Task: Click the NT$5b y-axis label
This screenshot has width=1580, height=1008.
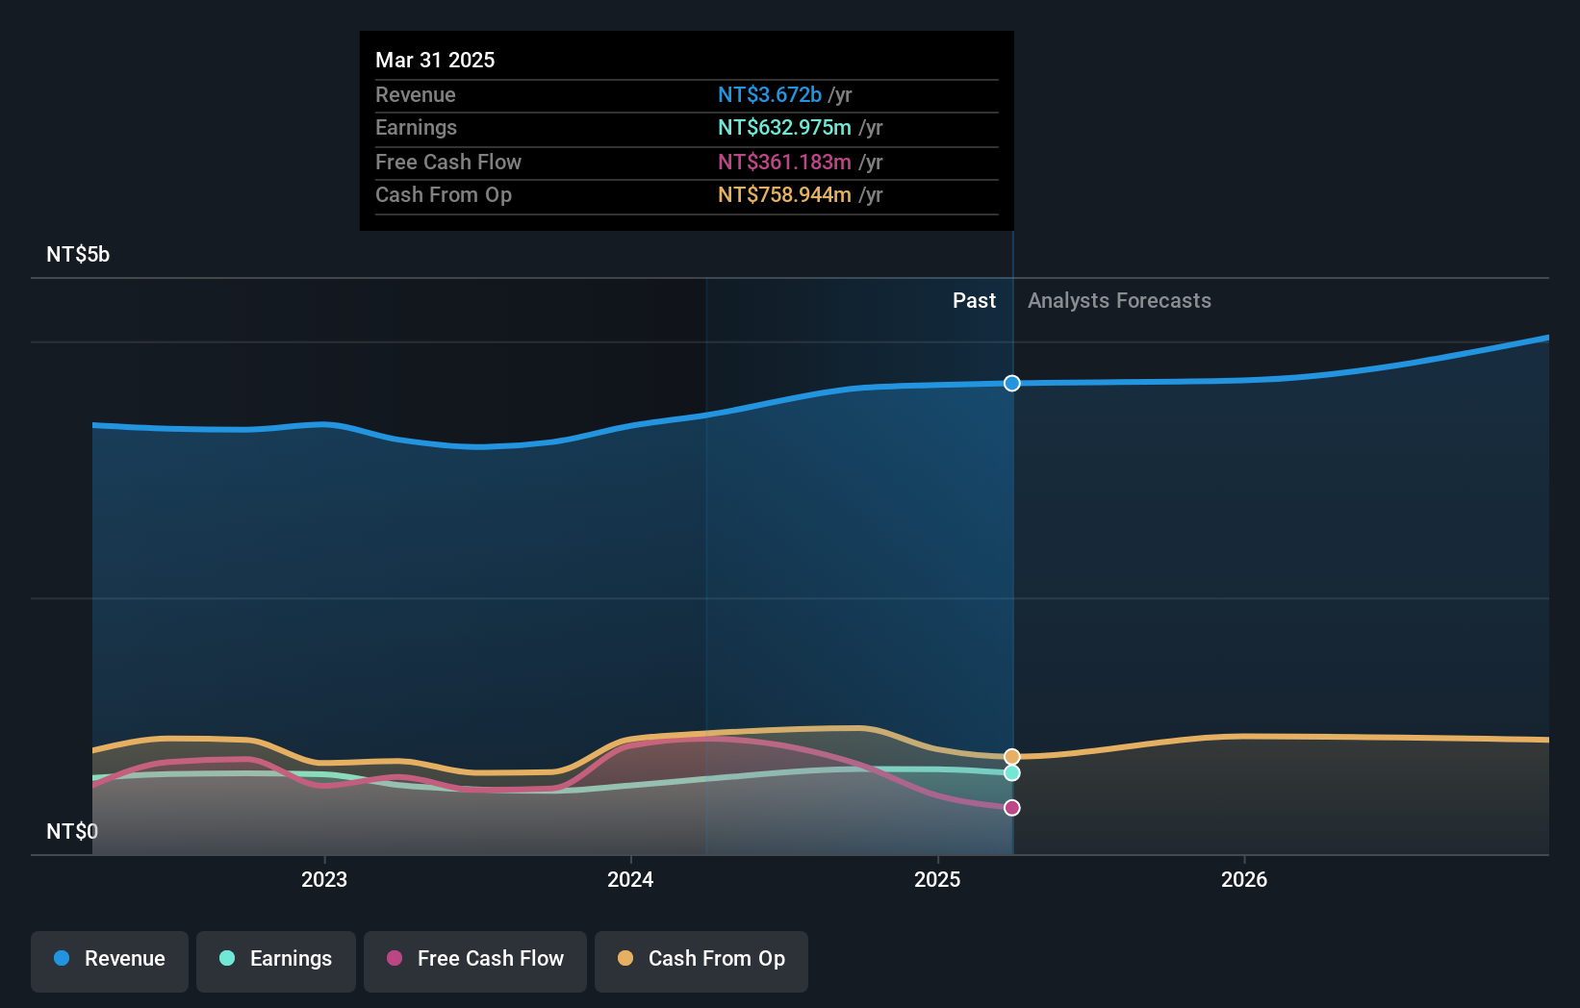Action: (78, 255)
